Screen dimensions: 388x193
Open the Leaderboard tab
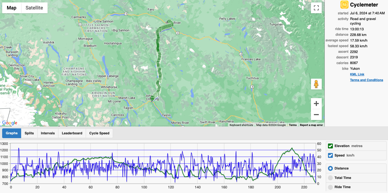(x=72, y=133)
